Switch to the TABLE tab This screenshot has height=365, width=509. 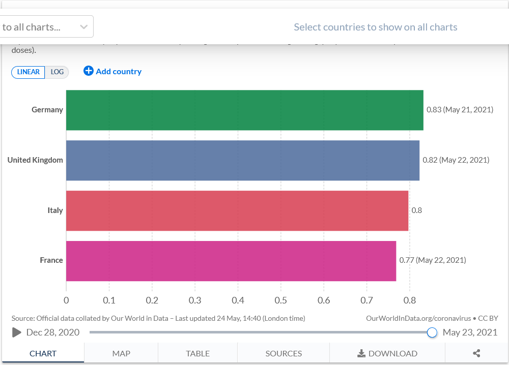197,353
